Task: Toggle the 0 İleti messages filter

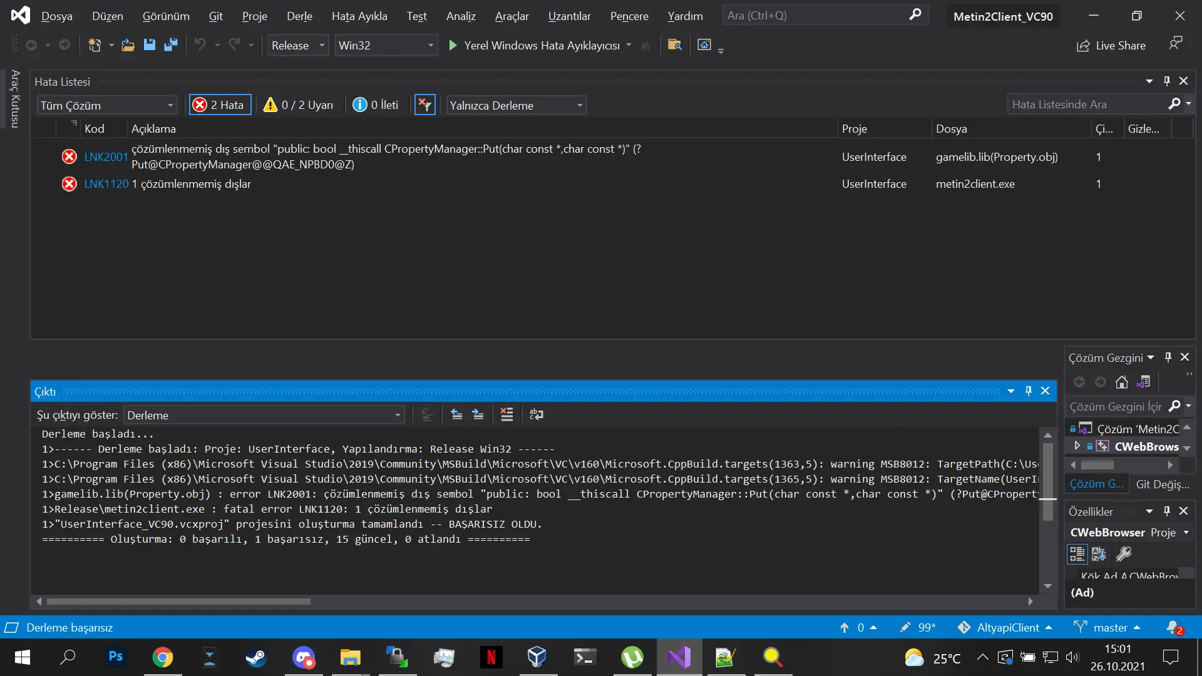Action: (376, 105)
